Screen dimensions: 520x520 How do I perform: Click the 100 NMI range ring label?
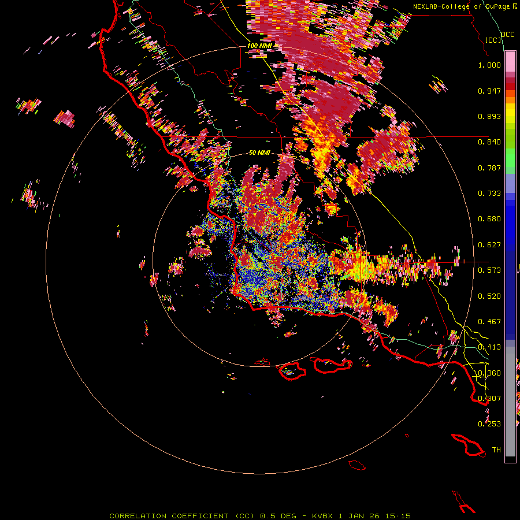tap(259, 46)
